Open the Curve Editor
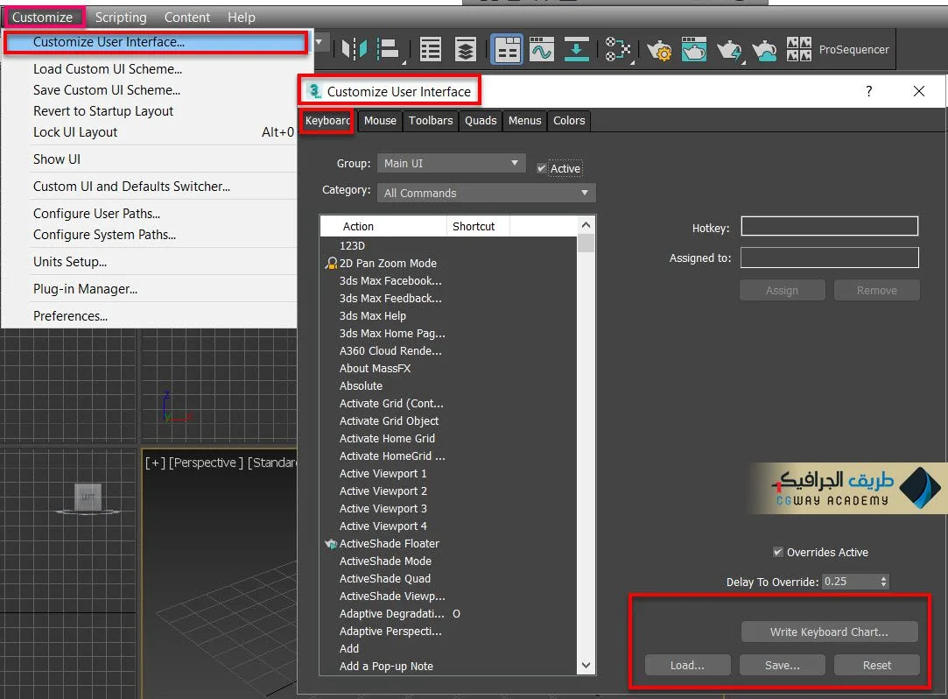This screenshot has width=948, height=699. click(541, 50)
